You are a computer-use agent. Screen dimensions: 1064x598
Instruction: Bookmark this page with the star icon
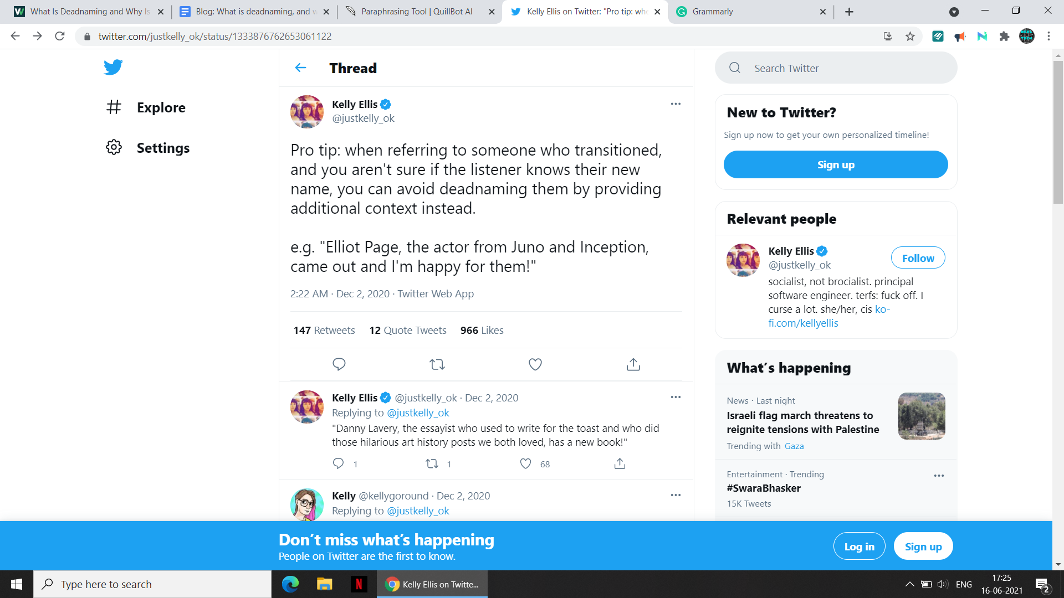[910, 37]
